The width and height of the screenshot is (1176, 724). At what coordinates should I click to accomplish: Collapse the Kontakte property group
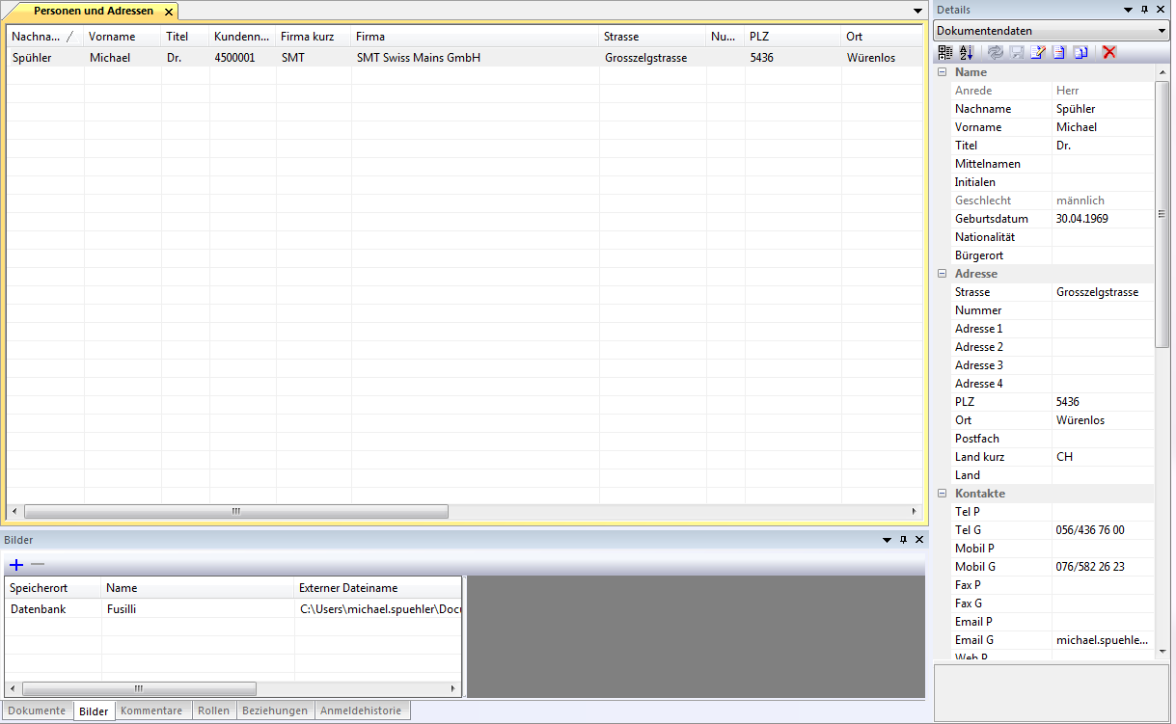(x=942, y=494)
